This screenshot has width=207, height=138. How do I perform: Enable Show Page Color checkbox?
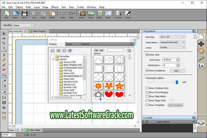(x=147, y=101)
